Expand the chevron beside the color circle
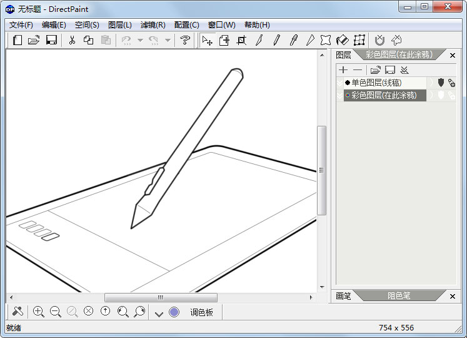The height and width of the screenshot is (338, 467). point(159,312)
